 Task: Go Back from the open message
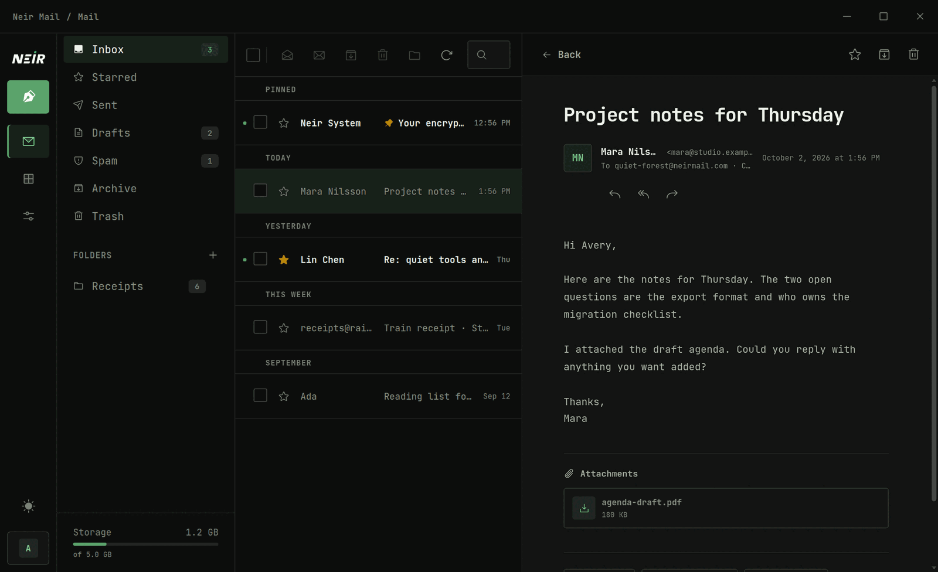(x=562, y=55)
